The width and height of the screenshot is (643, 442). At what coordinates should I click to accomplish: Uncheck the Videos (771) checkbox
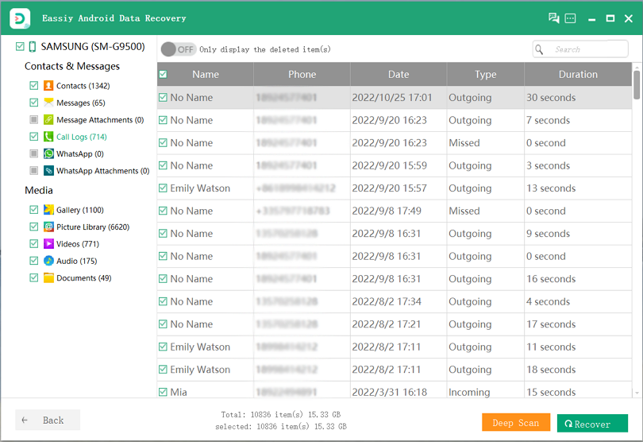click(x=33, y=243)
